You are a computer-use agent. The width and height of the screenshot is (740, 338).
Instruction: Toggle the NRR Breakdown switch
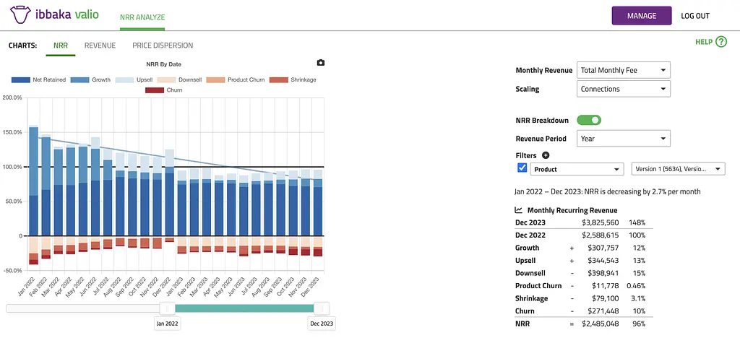589,120
